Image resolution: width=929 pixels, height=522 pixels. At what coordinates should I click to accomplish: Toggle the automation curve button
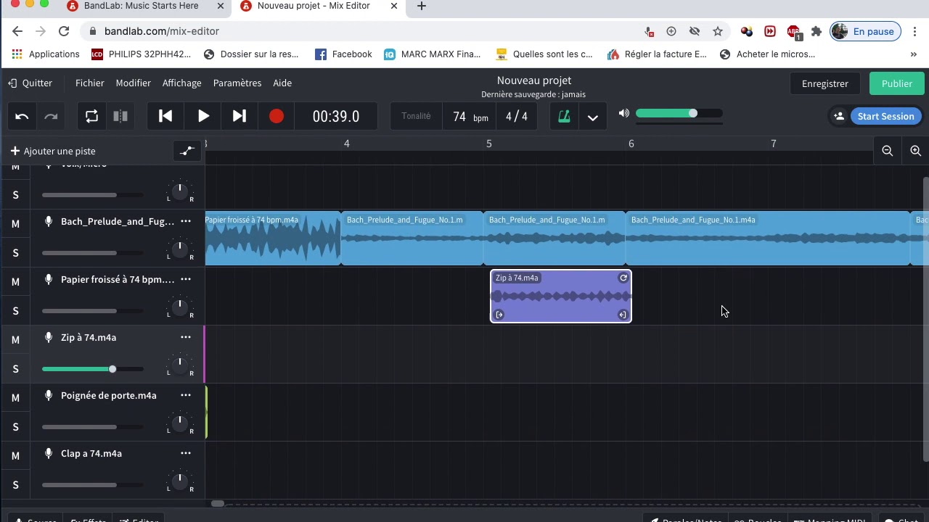[187, 151]
